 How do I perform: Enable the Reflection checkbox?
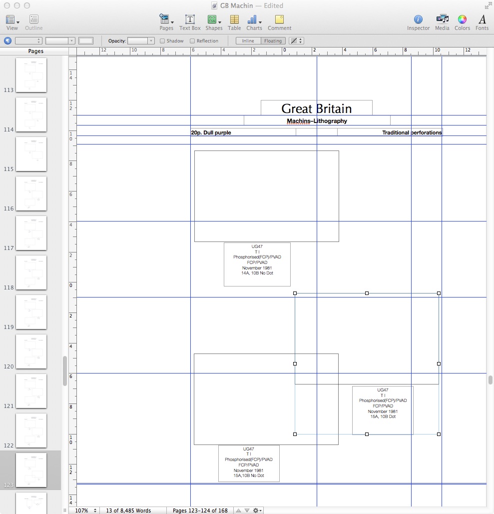pyautogui.click(x=192, y=40)
